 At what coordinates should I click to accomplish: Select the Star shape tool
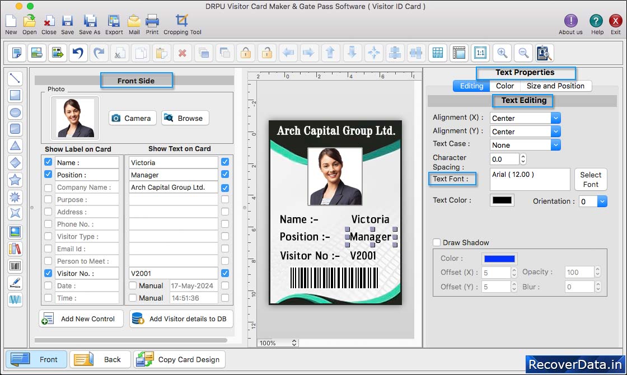(x=15, y=180)
